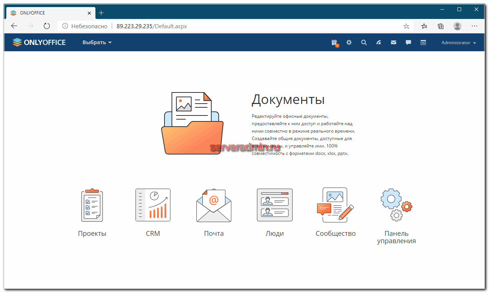Screen dimensions: 489x293
Task: Click the Панель управления label link
Action: coord(397,237)
